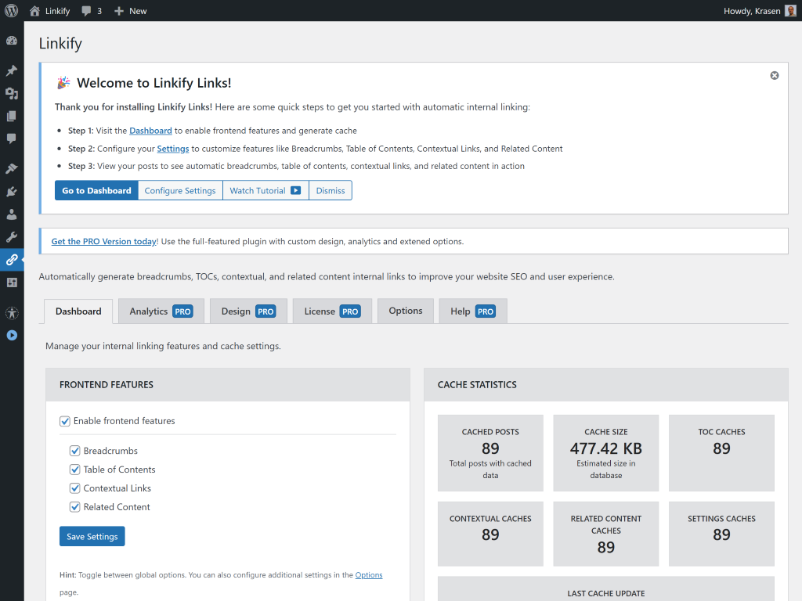The image size is (802, 601).
Task: Open the Analytics PRO tab
Action: (x=161, y=311)
